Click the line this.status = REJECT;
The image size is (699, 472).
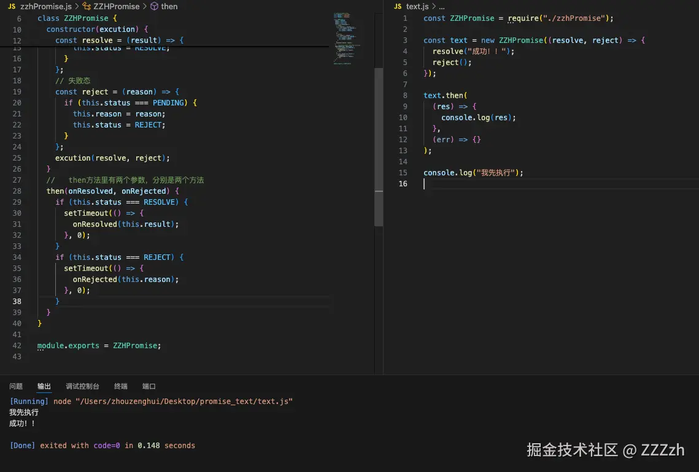coord(119,125)
